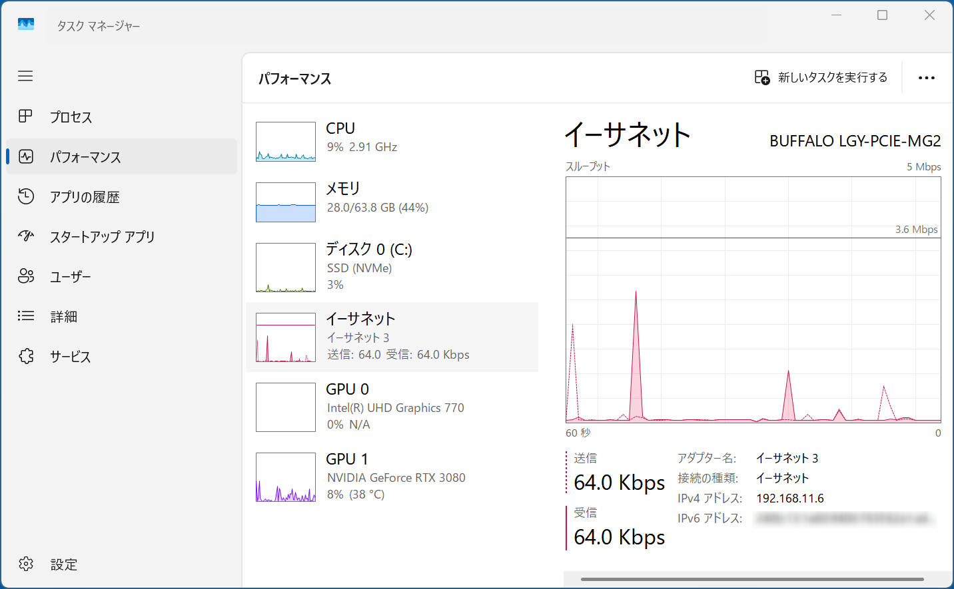Select the GPU 0 graph thumbnail
The height and width of the screenshot is (589, 954).
click(x=286, y=407)
